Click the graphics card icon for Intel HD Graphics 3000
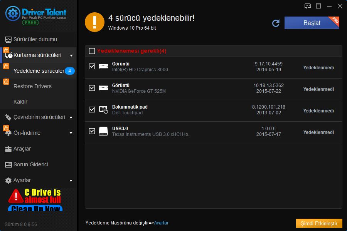347x231 pixels. coord(103,66)
